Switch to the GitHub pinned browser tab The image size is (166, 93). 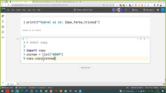pos(6,2)
